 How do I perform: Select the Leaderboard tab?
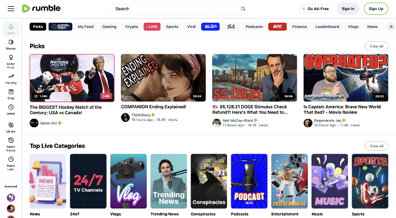327,26
